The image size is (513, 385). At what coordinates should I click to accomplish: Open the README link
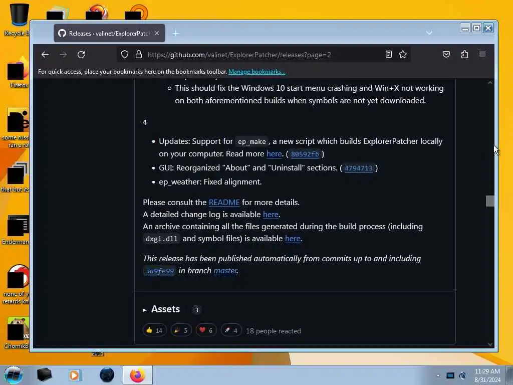click(x=224, y=203)
